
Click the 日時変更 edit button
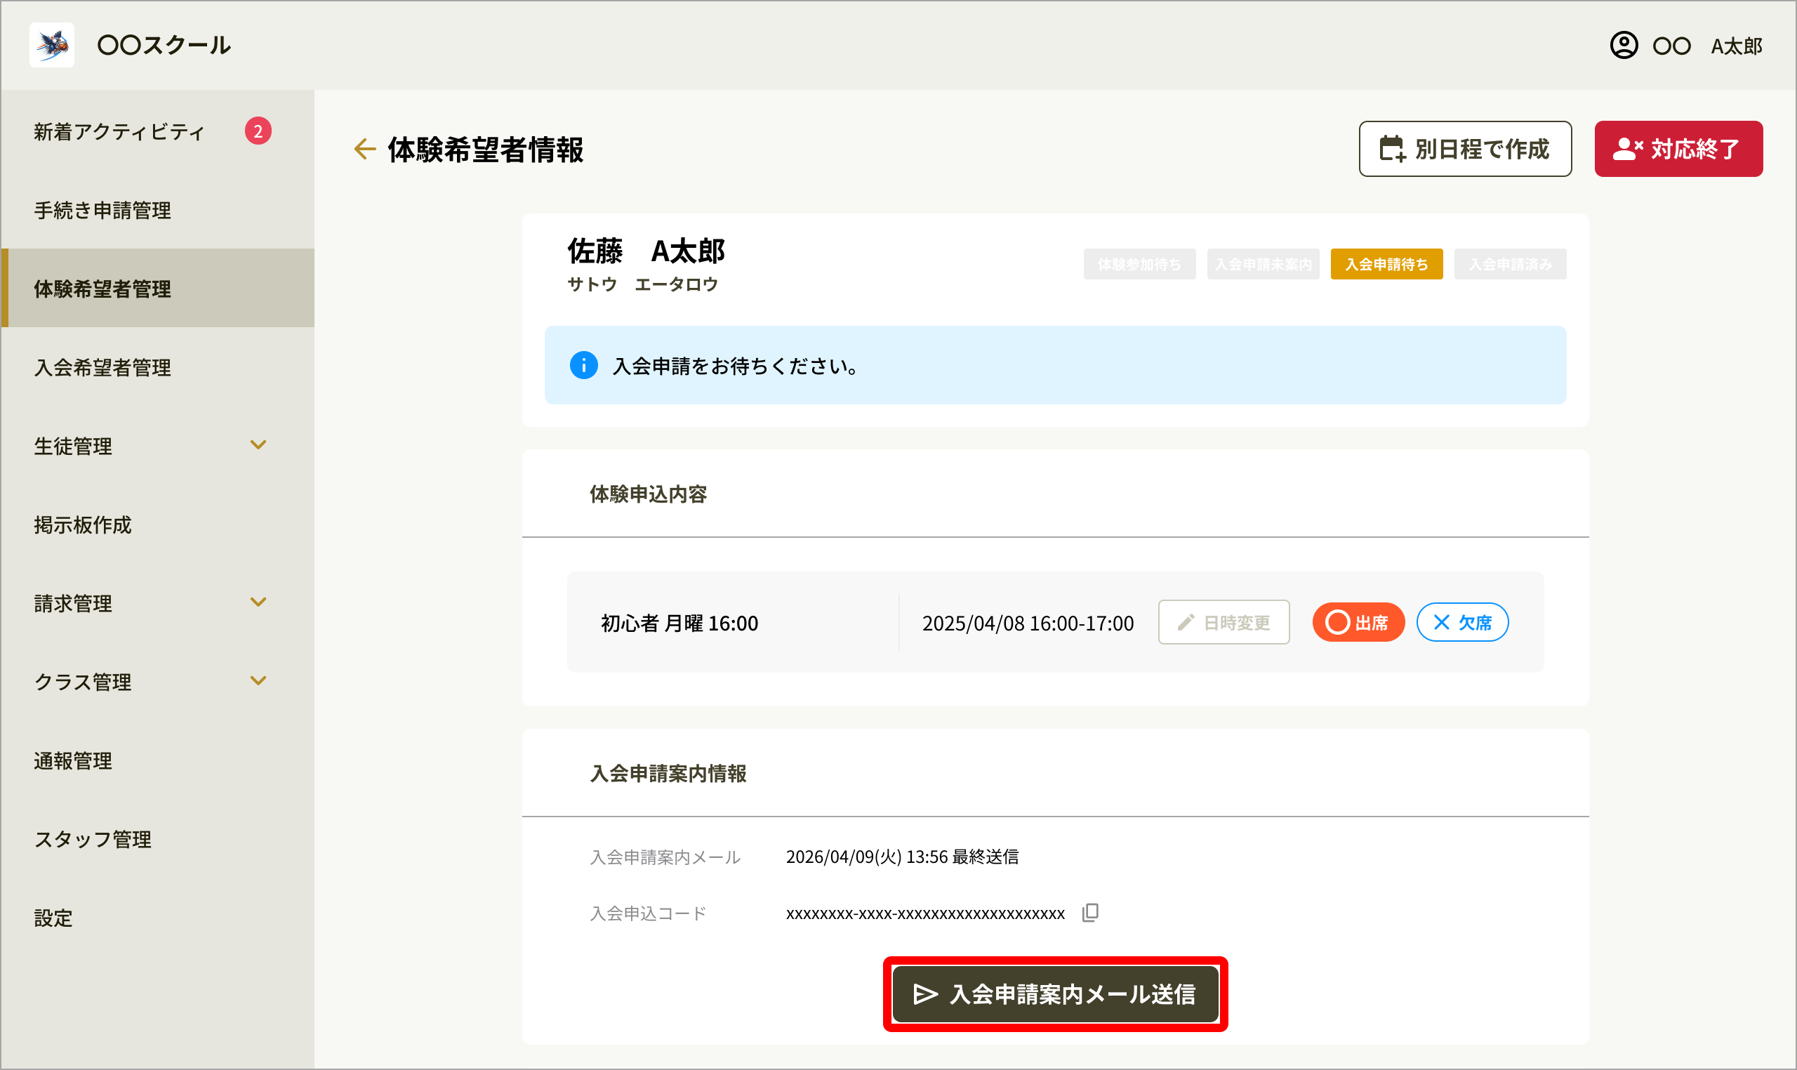[x=1224, y=622]
